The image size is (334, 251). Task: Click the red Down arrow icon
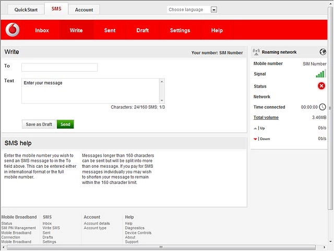point(255,139)
